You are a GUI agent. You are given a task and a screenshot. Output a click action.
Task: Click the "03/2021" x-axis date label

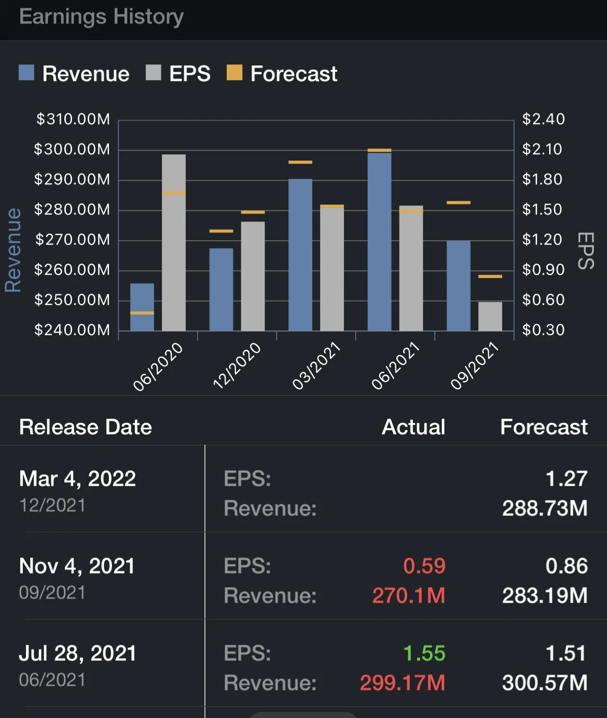316,365
